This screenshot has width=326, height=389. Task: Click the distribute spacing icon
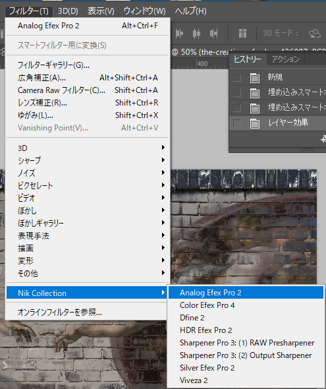tap(242, 33)
